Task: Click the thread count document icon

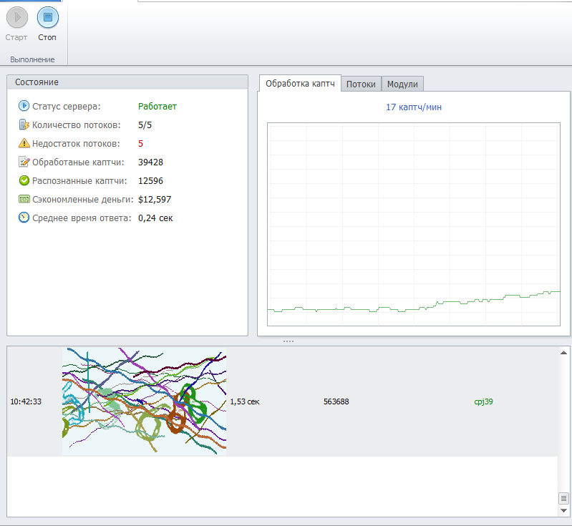Action: (x=24, y=125)
